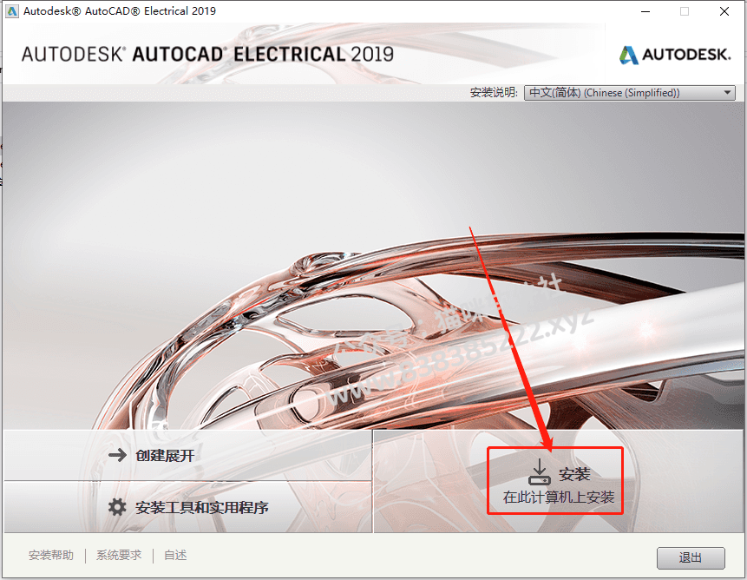The image size is (747, 580).
Task: Click the Install on this computer button
Action: coord(558,481)
